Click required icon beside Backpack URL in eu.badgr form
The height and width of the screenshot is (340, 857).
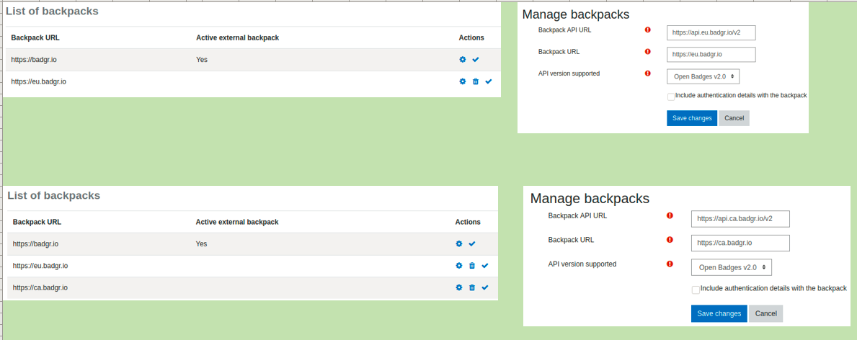click(648, 51)
